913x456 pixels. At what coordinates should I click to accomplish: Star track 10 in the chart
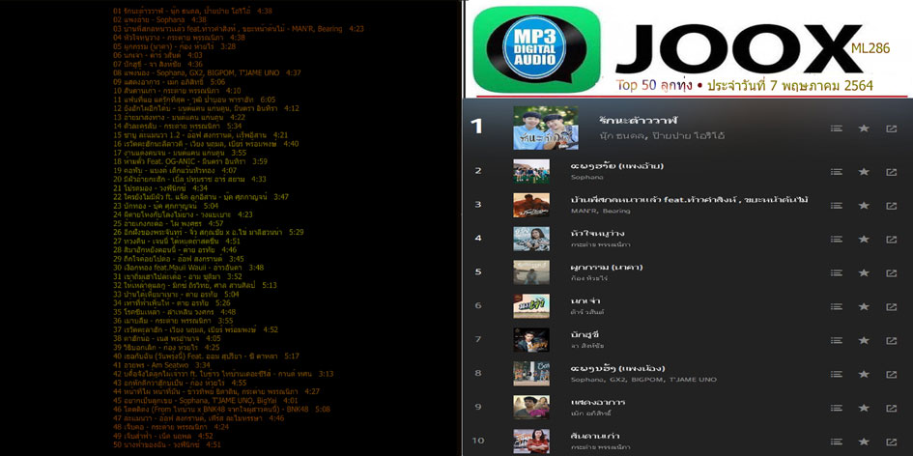click(864, 442)
